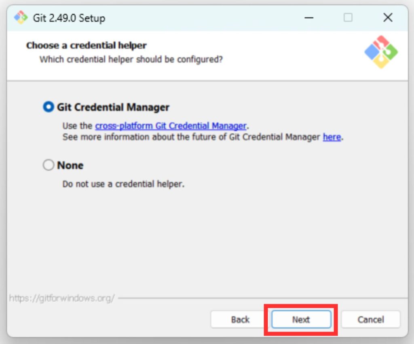Select the Git Credential Manager radio button

[49, 107]
